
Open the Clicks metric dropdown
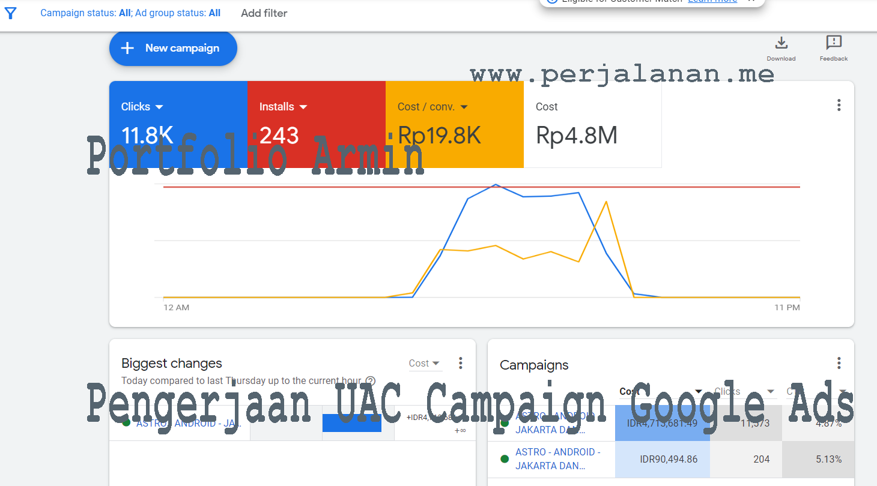coord(142,107)
